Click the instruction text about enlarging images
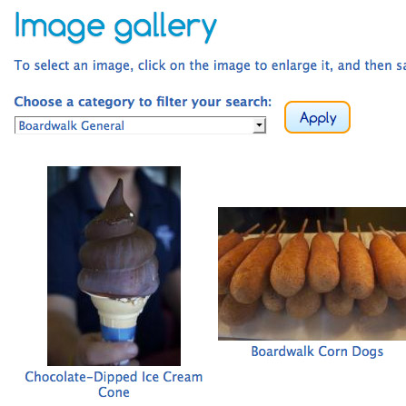 pos(210,65)
